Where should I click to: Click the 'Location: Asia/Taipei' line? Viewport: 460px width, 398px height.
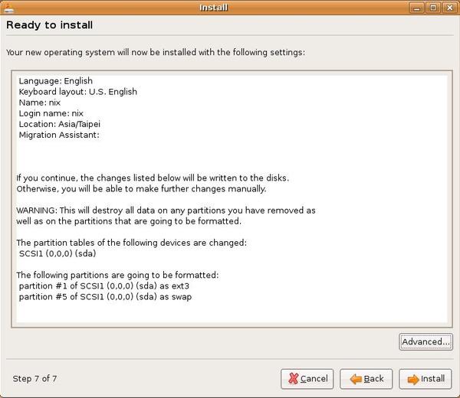click(x=60, y=124)
